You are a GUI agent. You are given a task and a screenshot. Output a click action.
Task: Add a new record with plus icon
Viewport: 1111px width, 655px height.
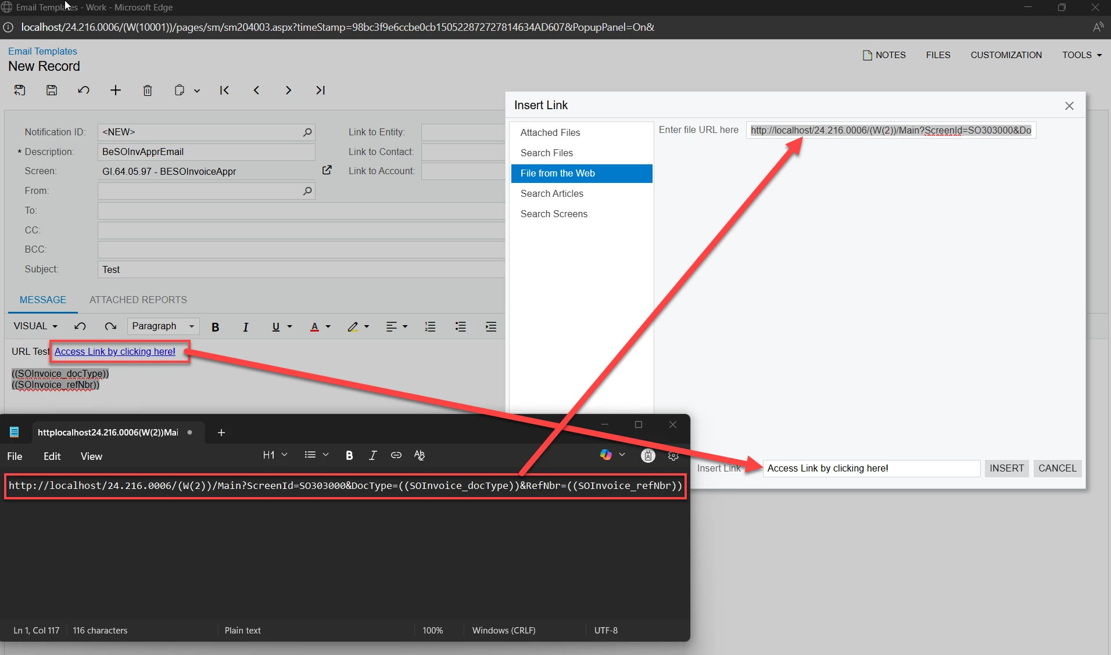click(x=116, y=90)
